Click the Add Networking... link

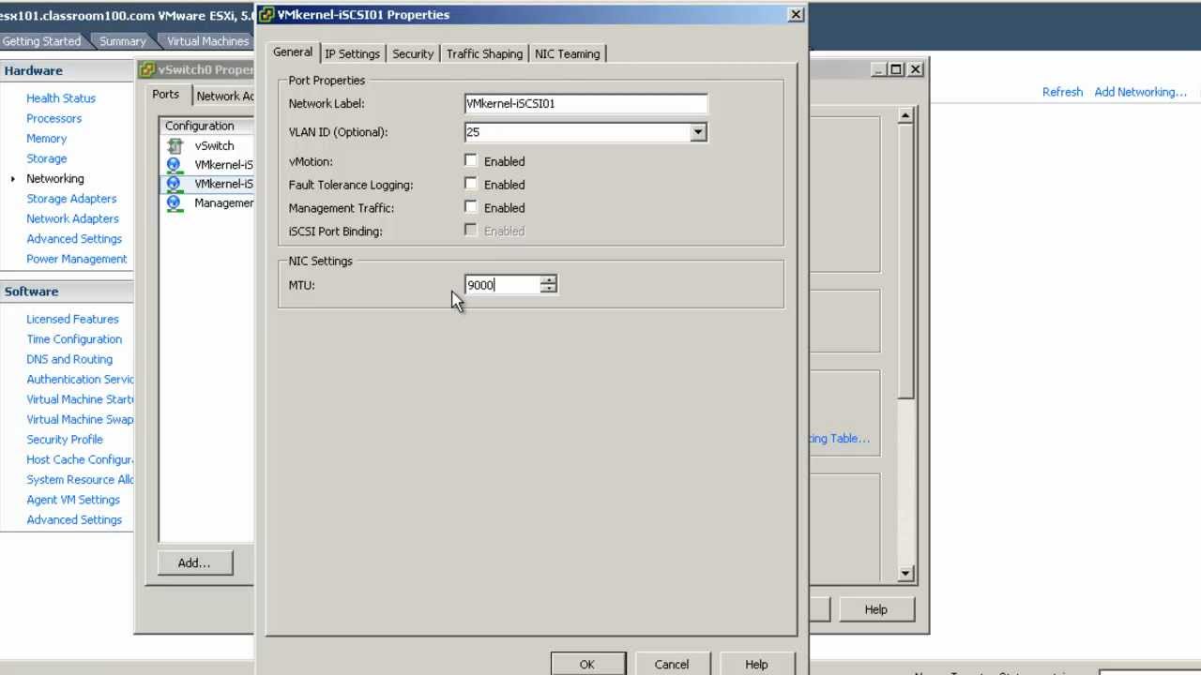[x=1140, y=92]
